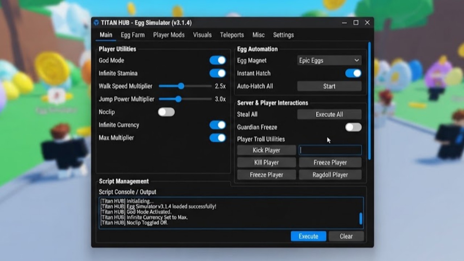Click the 'Player Troll Utilities' label
Screen dimensions: 464x261
click(x=261, y=139)
